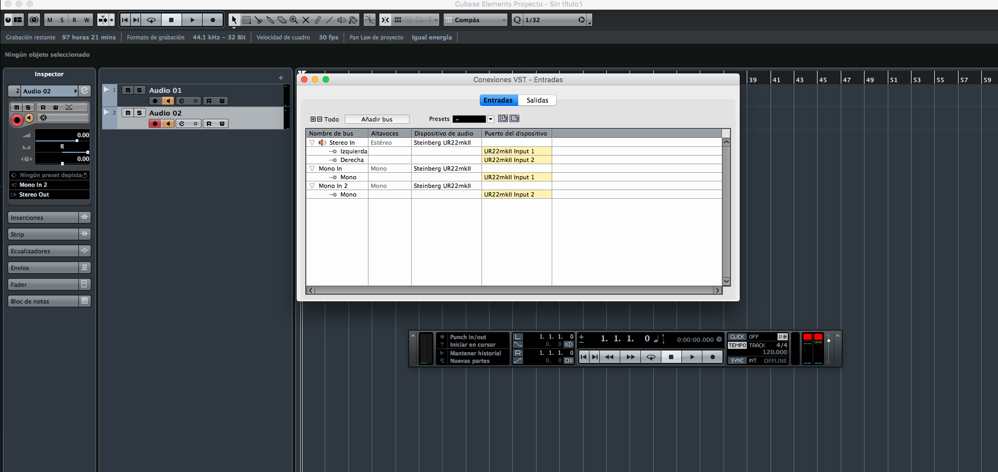Switch to the Entradas tab
The width and height of the screenshot is (998, 472).
pos(498,100)
